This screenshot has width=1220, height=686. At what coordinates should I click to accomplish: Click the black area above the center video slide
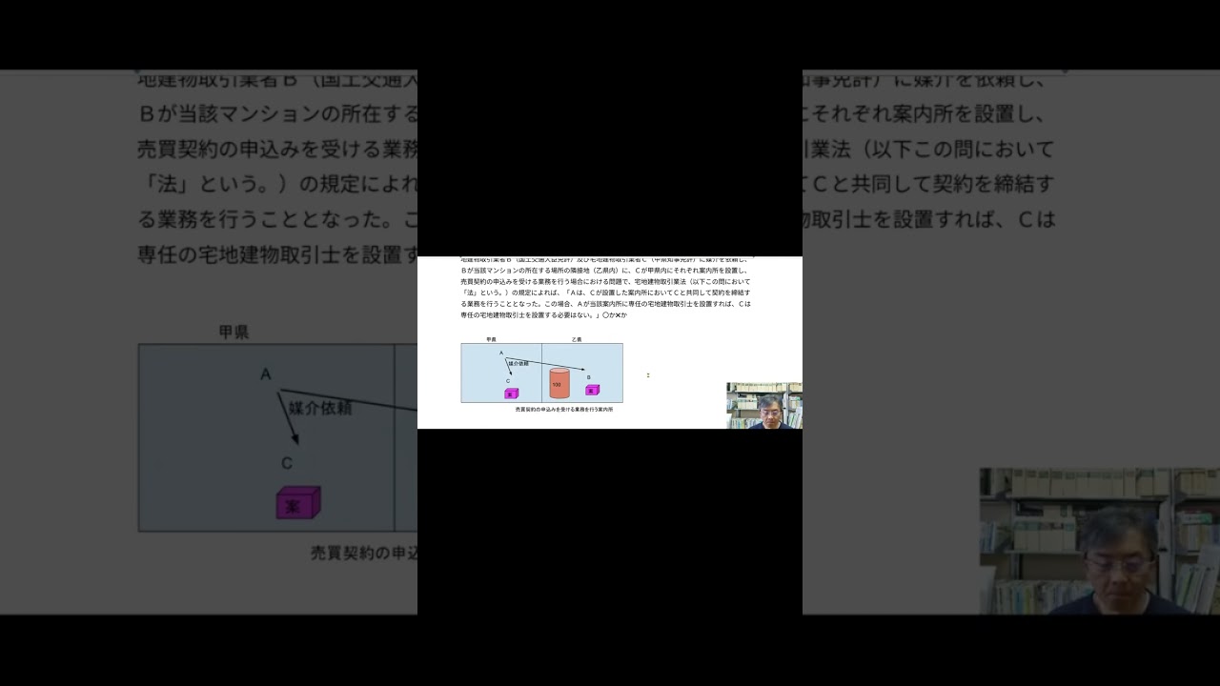(x=610, y=162)
